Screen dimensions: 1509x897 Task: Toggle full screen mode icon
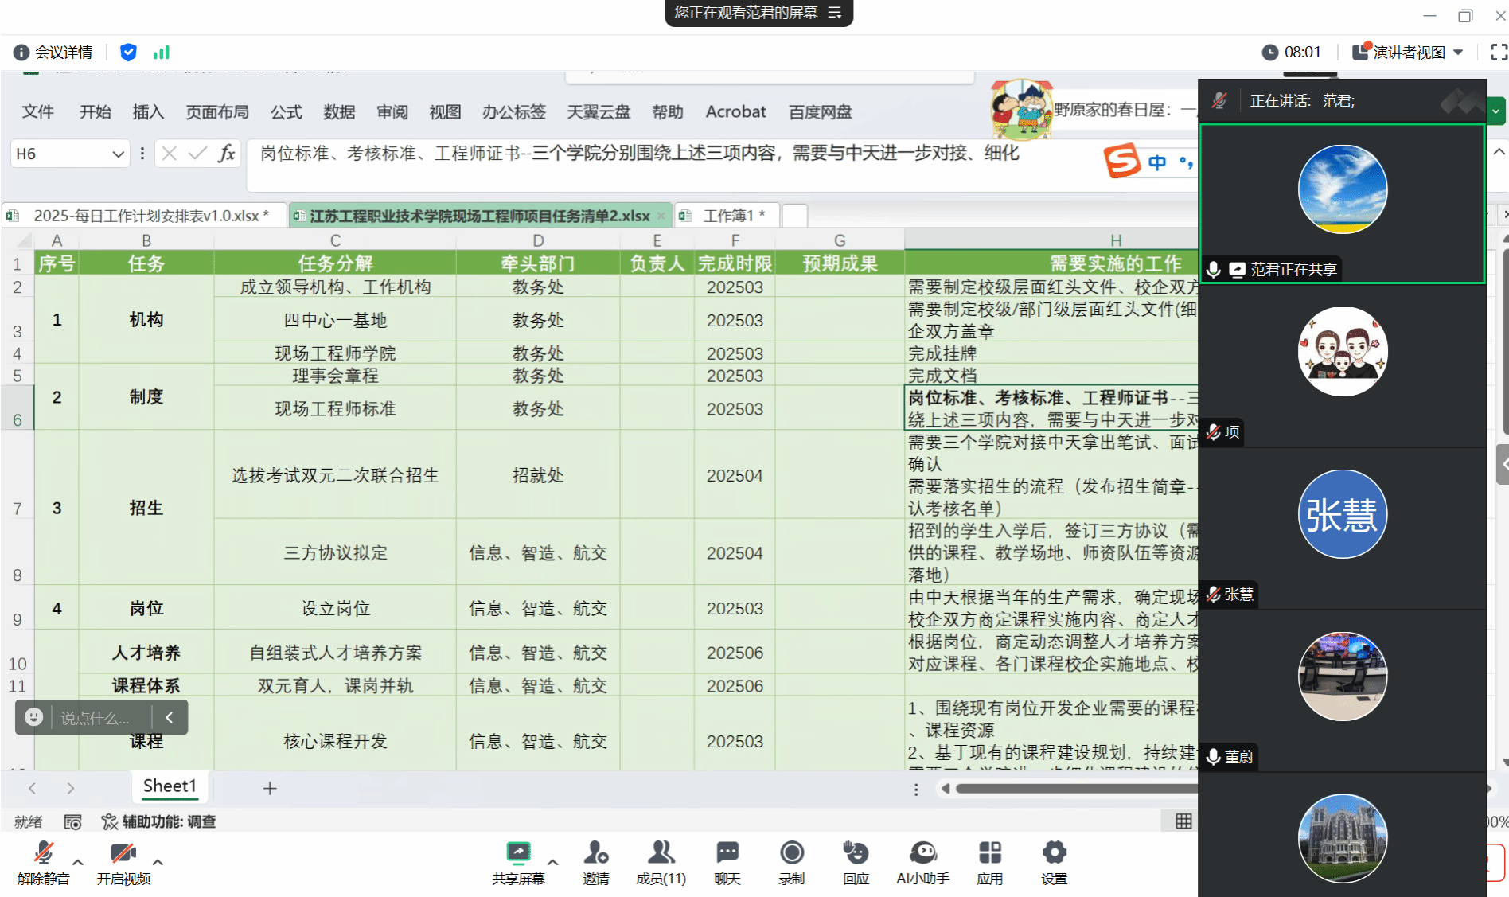pos(1498,53)
